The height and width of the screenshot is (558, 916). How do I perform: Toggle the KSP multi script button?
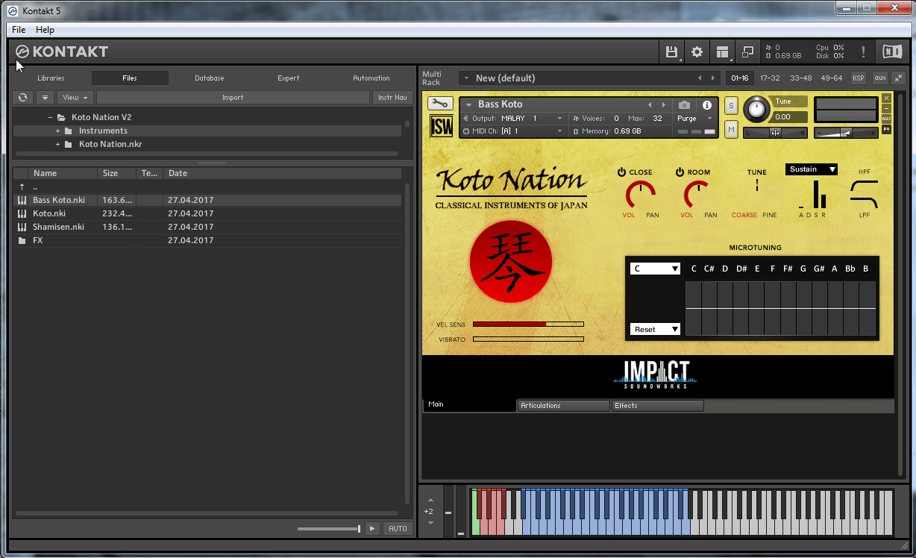pyautogui.click(x=859, y=78)
